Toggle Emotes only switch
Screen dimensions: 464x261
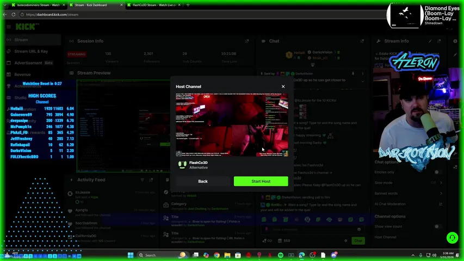(x=437, y=172)
